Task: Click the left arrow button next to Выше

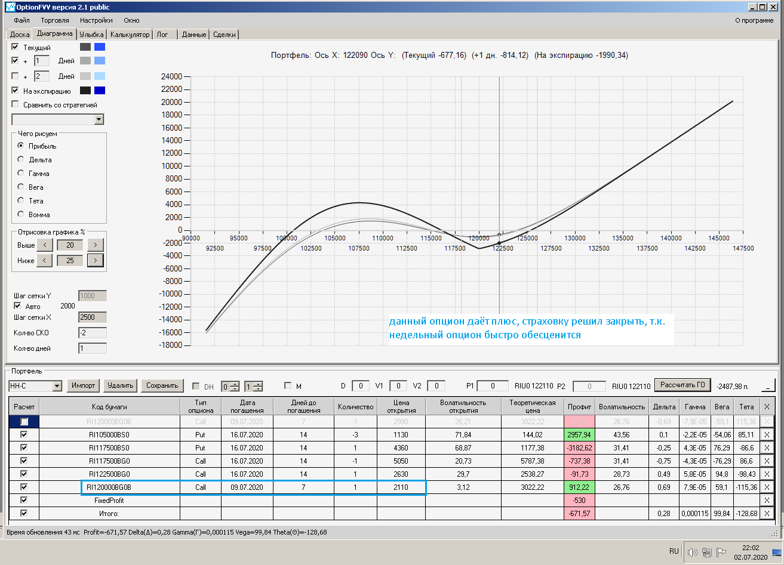Action: [x=45, y=245]
